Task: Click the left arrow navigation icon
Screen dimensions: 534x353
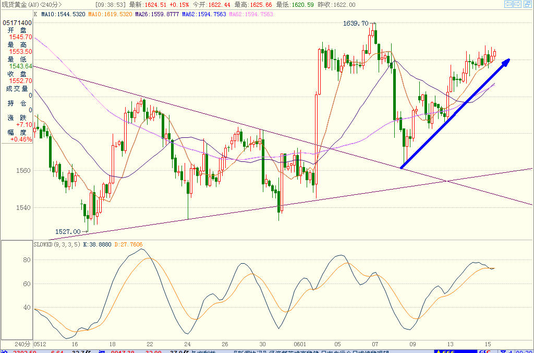Action: tap(508, 4)
